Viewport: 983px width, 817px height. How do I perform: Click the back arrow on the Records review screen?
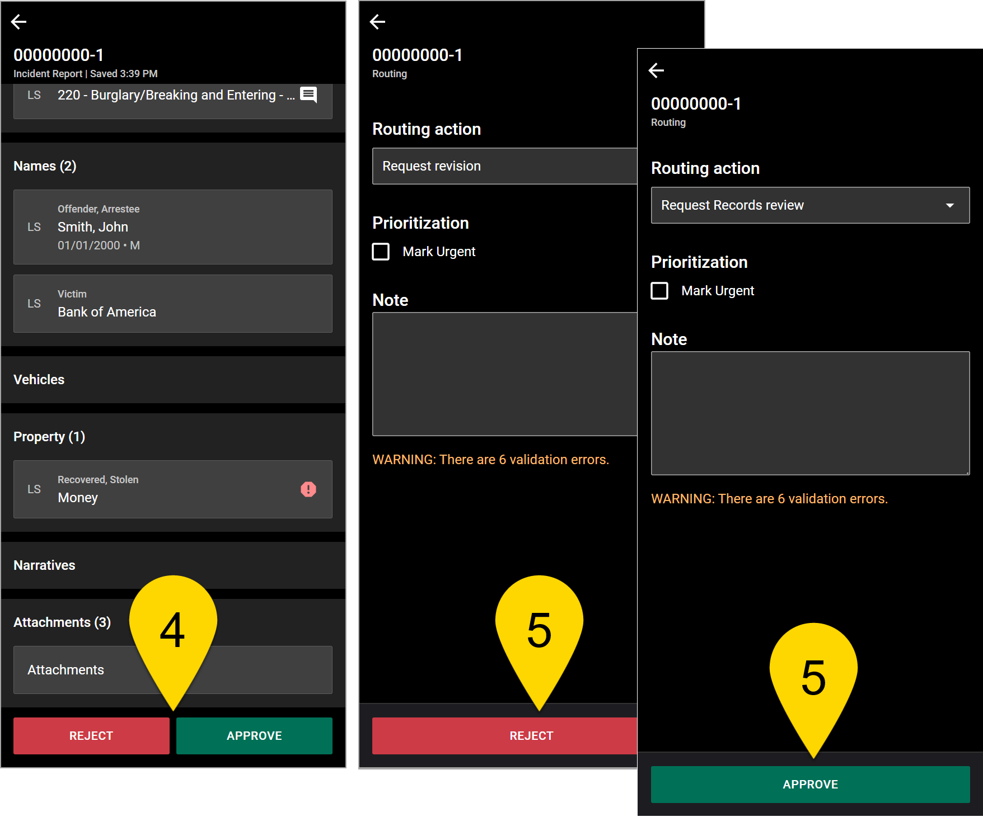[x=657, y=70]
